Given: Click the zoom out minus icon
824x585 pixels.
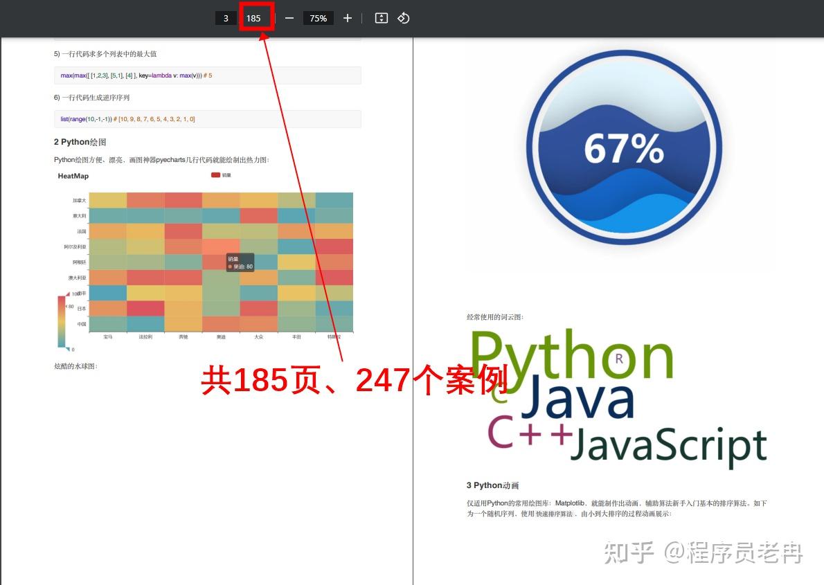Looking at the screenshot, I should point(289,18).
